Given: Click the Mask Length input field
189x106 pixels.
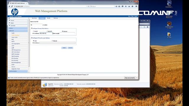Looking at the screenshot, I should [x=67, y=33].
